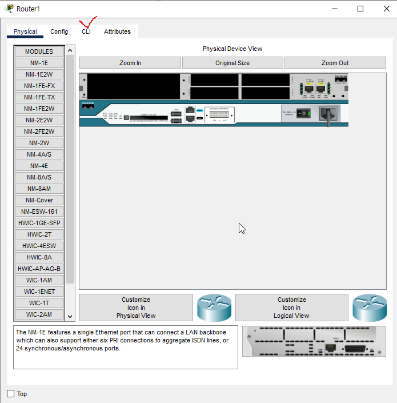The image size is (397, 403).
Task: Select the NM-8AM module
Action: click(39, 189)
